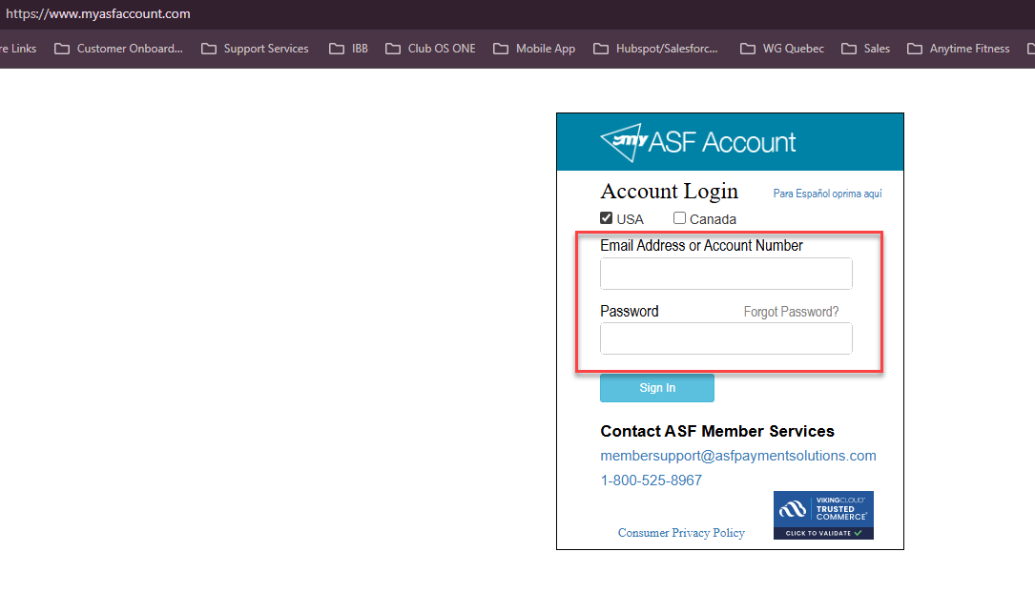Call the 1-800-525-8967 phone link

pos(651,481)
